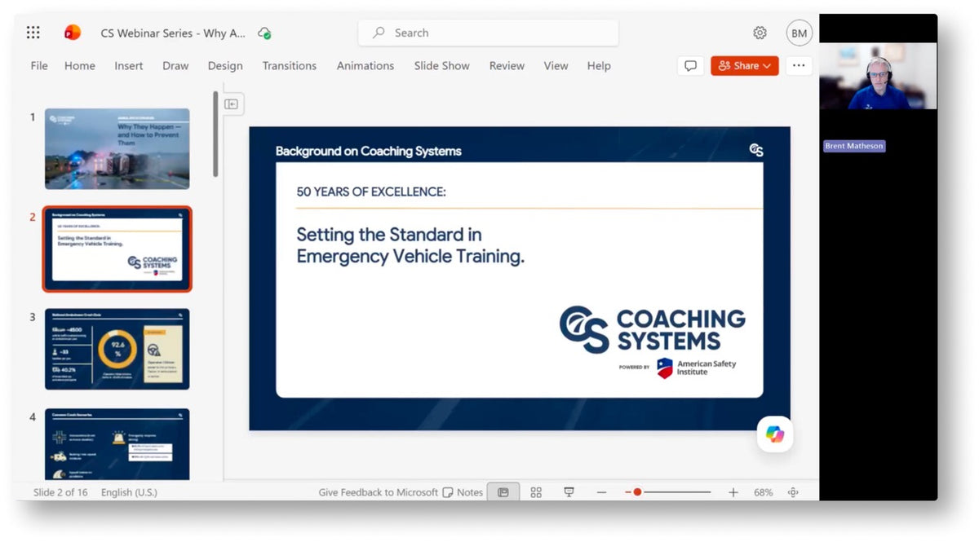The height and width of the screenshot is (542, 979).
Task: Switch to Normal view
Action: point(503,492)
